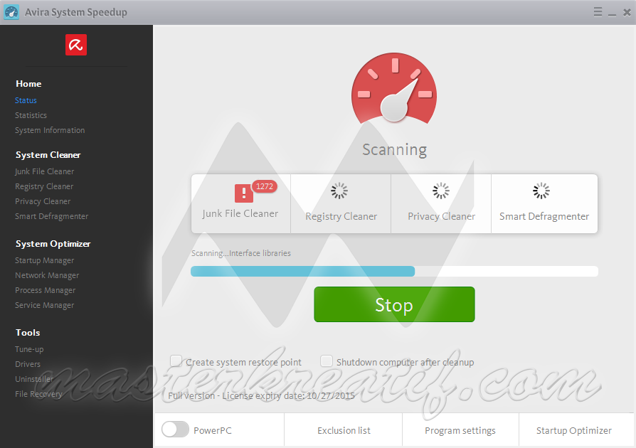Open Program settings
This screenshot has height=448, width=636.
[460, 430]
